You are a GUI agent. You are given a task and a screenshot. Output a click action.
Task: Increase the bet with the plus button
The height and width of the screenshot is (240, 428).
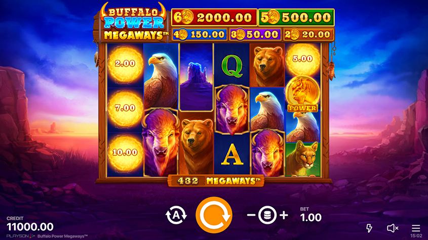284,215
